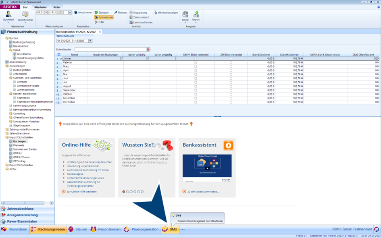This screenshot has width=381, height=238.
Task: Check UStVA Elster versendet for Januar
Action: point(196,59)
